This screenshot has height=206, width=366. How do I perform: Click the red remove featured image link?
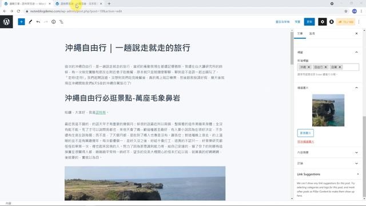point(305,141)
